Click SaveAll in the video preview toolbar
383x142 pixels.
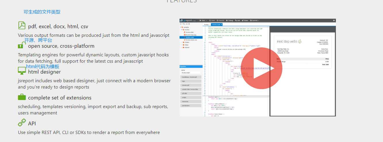(x=220, y=20)
